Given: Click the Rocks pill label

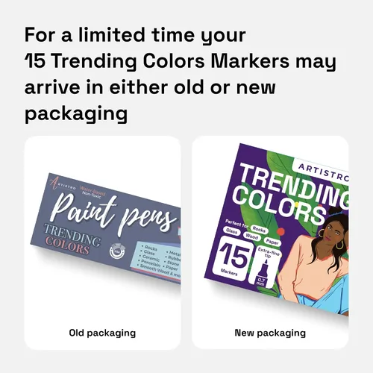Looking at the screenshot, I should pos(259,230).
